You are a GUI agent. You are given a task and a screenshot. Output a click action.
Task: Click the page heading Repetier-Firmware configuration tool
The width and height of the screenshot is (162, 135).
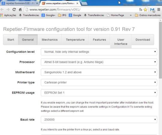(x=69, y=29)
